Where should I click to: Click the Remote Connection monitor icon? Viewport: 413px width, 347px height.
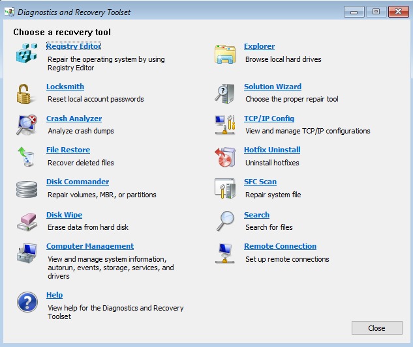tap(224, 253)
